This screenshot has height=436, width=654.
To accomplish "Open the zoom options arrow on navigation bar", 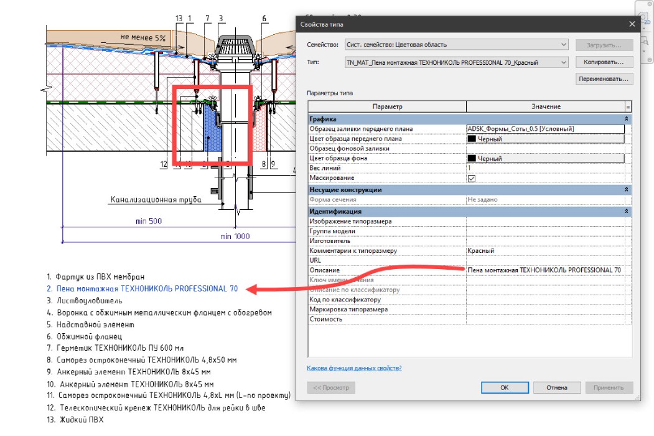I will click(644, 51).
